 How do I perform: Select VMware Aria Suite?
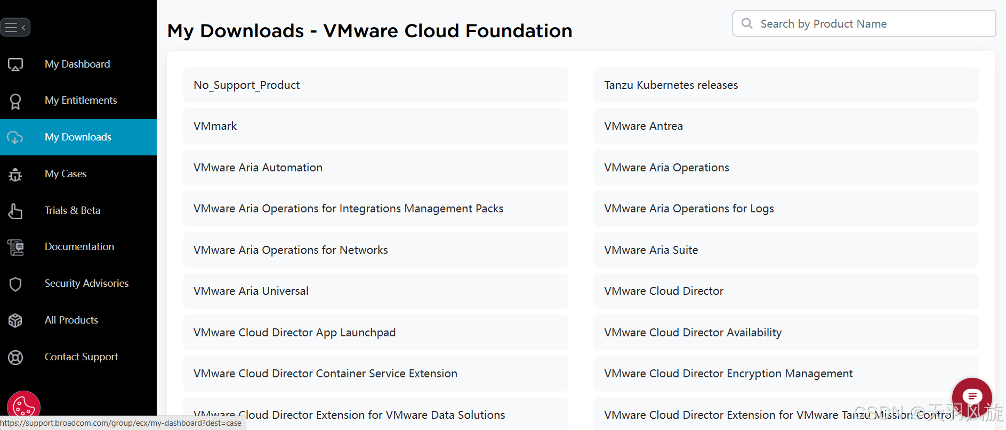click(x=786, y=250)
